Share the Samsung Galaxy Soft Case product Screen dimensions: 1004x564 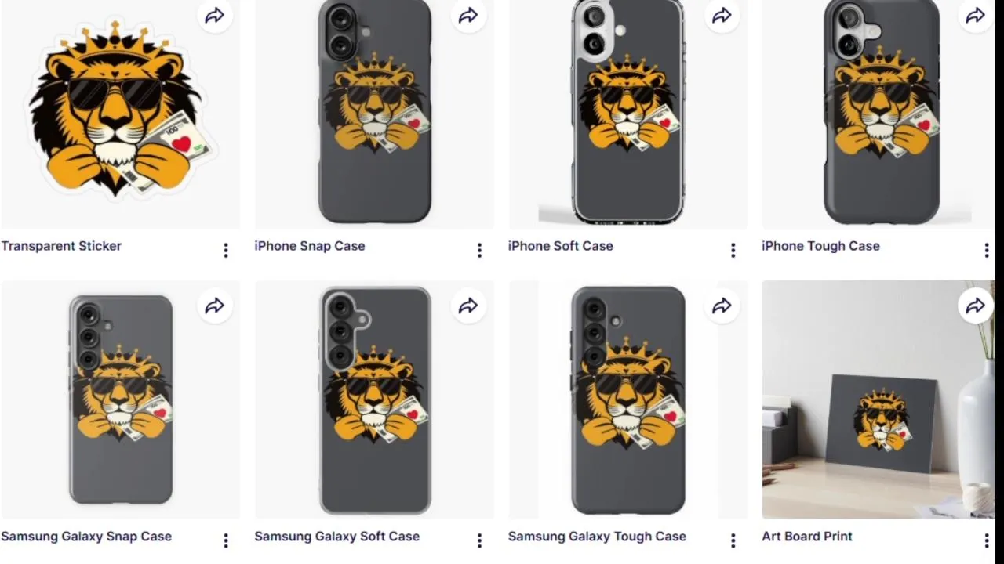tap(468, 306)
